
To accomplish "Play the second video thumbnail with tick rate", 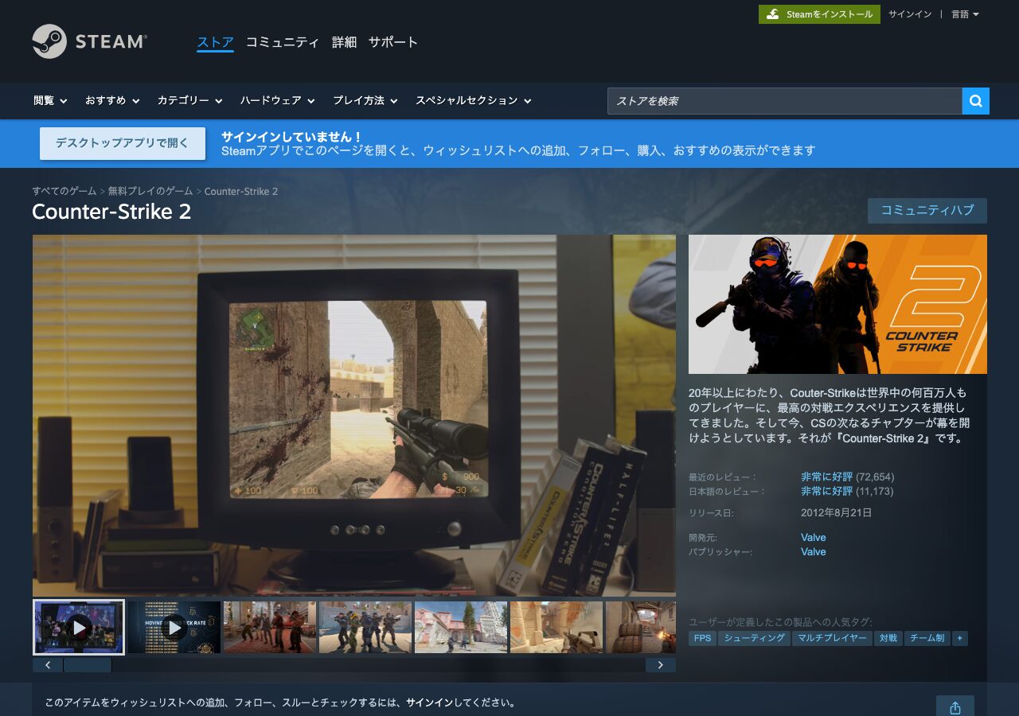I will tap(174, 627).
